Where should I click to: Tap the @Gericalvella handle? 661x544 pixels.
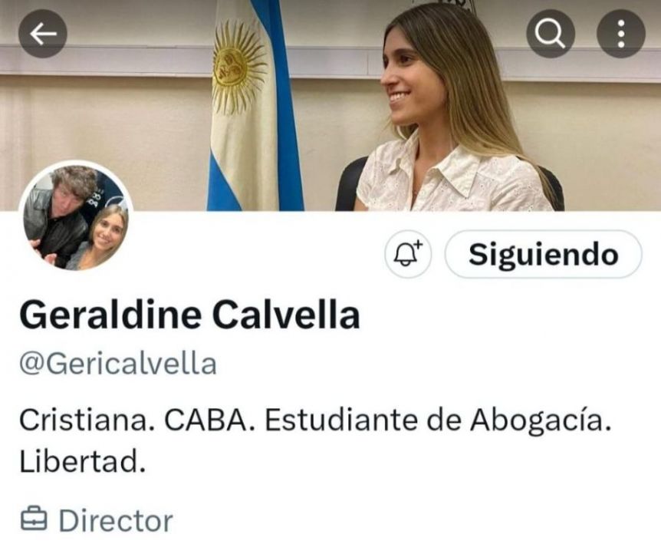pyautogui.click(x=118, y=364)
